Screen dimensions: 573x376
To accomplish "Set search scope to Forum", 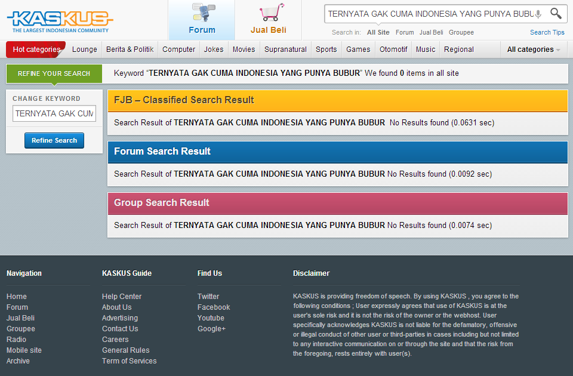I will [405, 32].
